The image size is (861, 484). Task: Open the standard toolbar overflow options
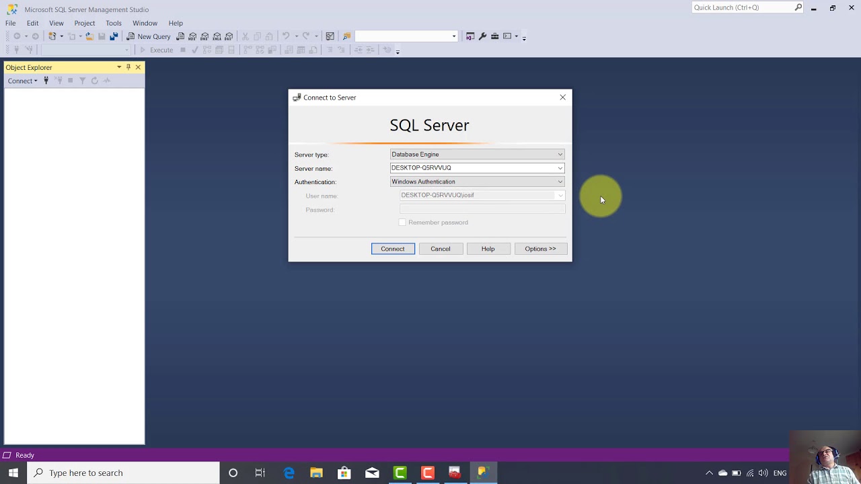pos(524,38)
